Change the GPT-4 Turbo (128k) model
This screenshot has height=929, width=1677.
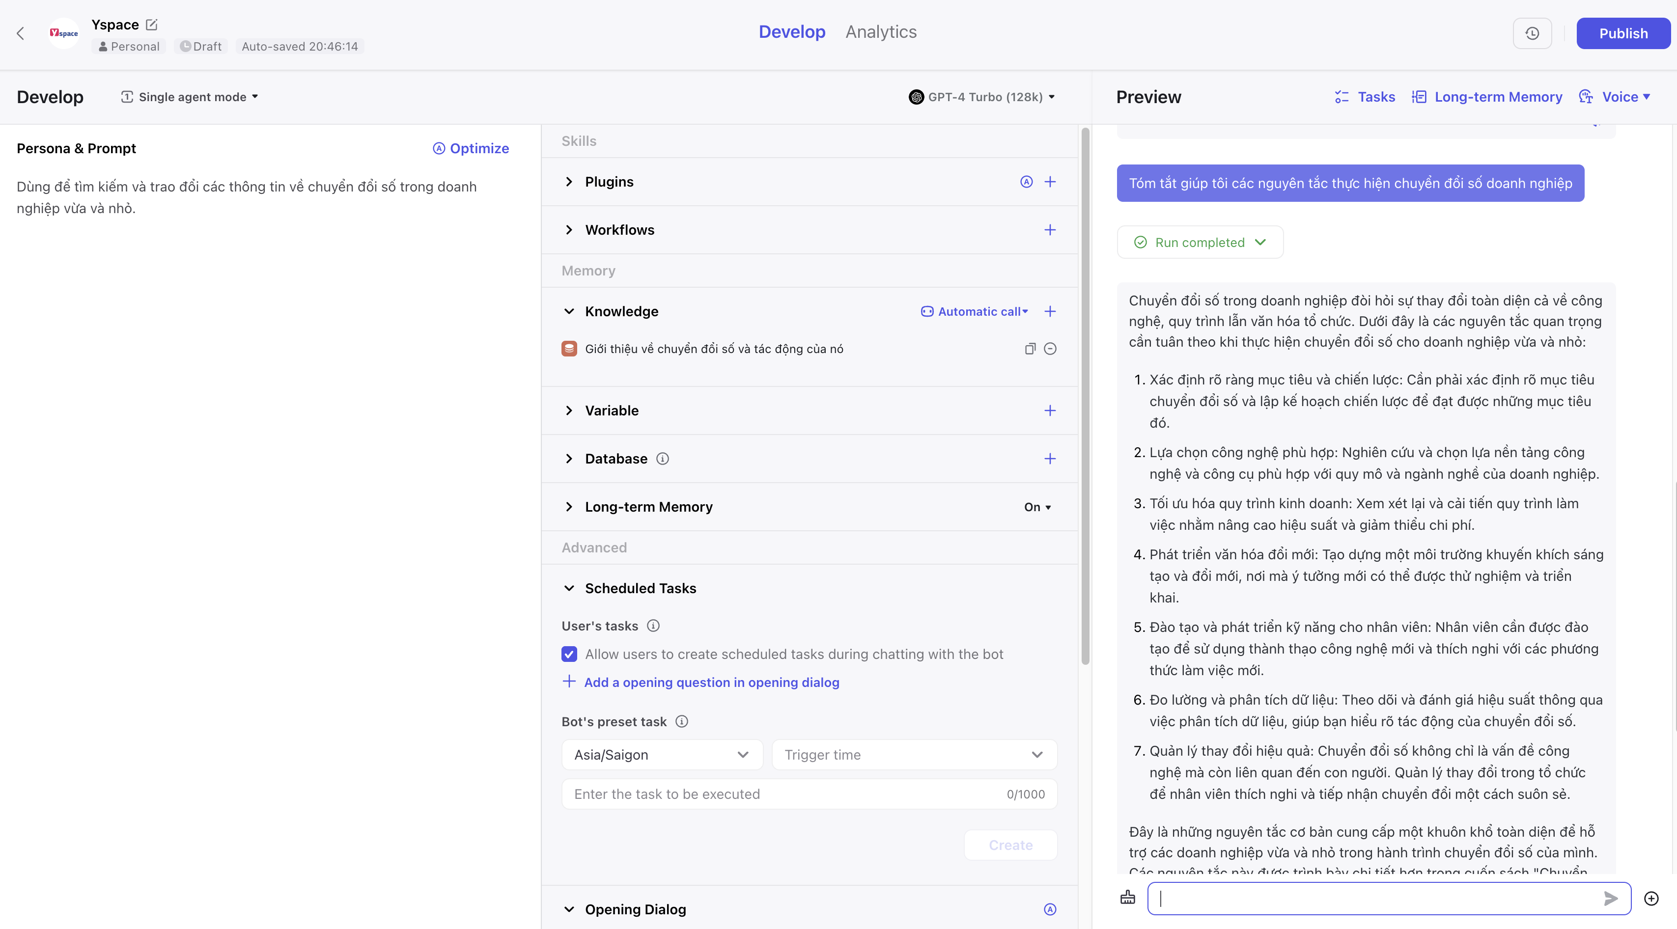click(x=982, y=97)
